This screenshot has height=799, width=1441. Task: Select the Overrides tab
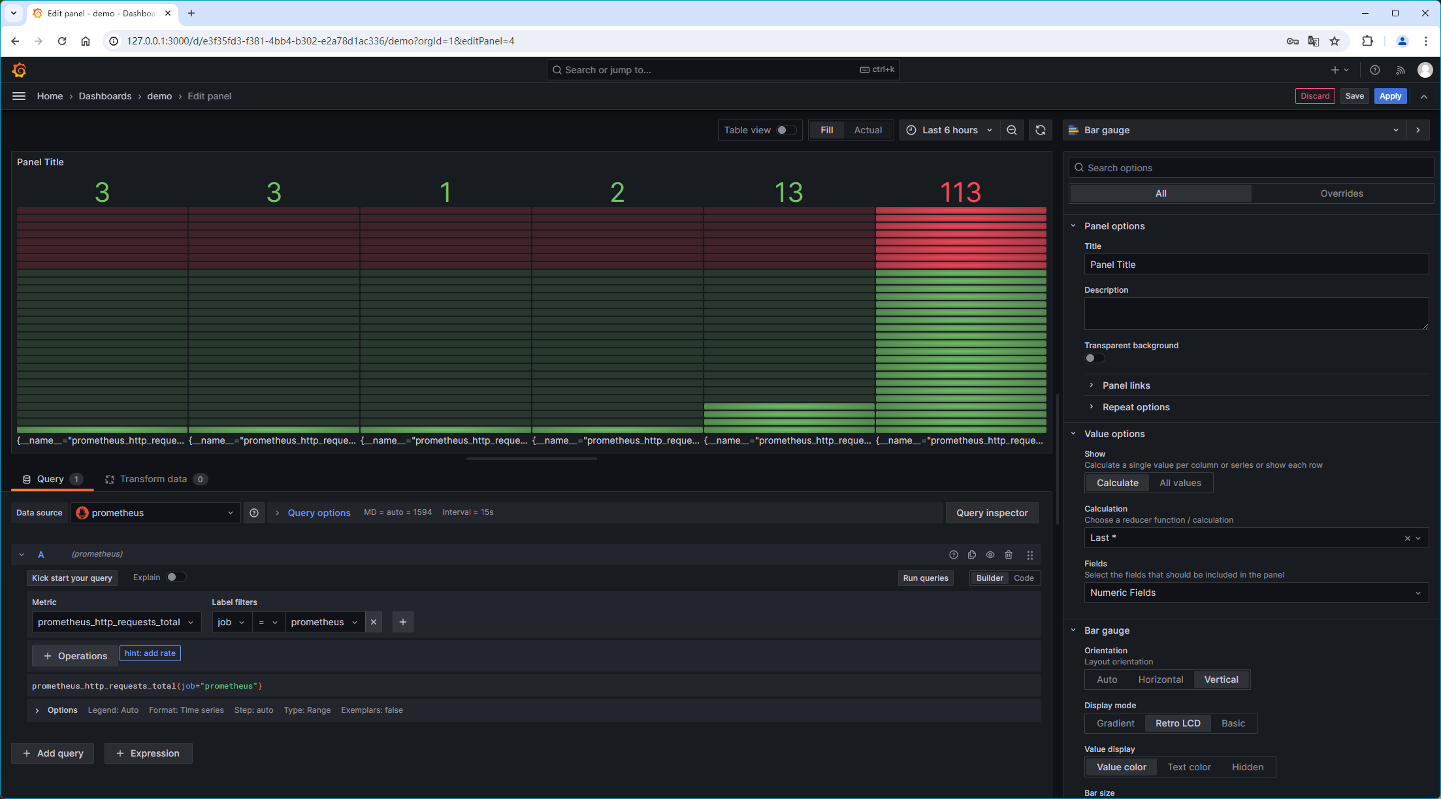pyautogui.click(x=1341, y=193)
